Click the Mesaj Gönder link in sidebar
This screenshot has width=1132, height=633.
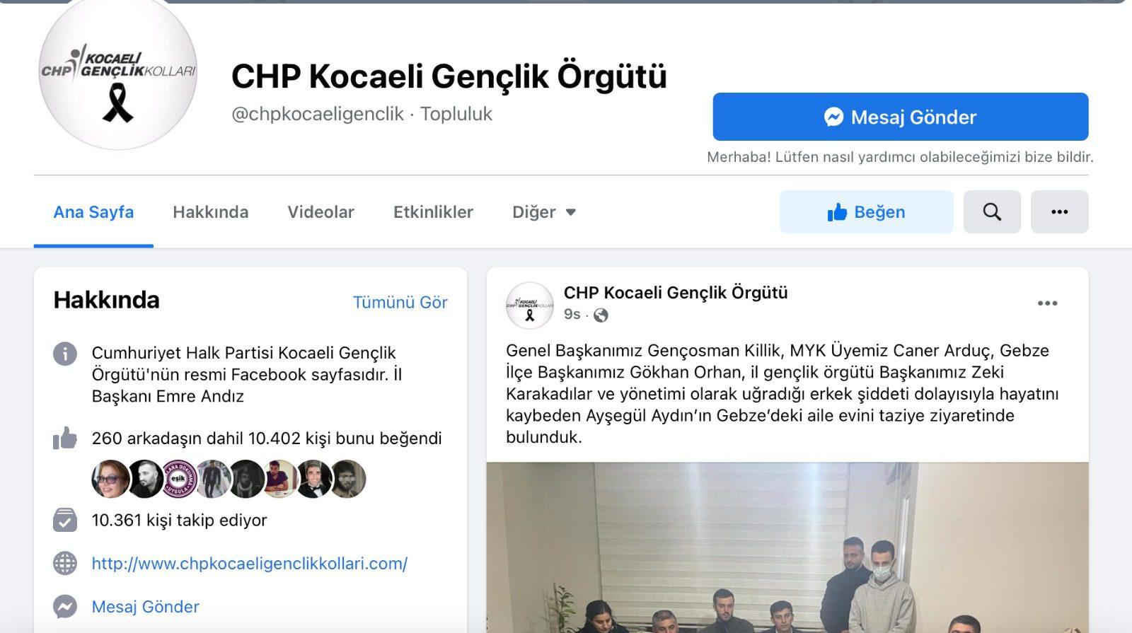[x=146, y=607]
